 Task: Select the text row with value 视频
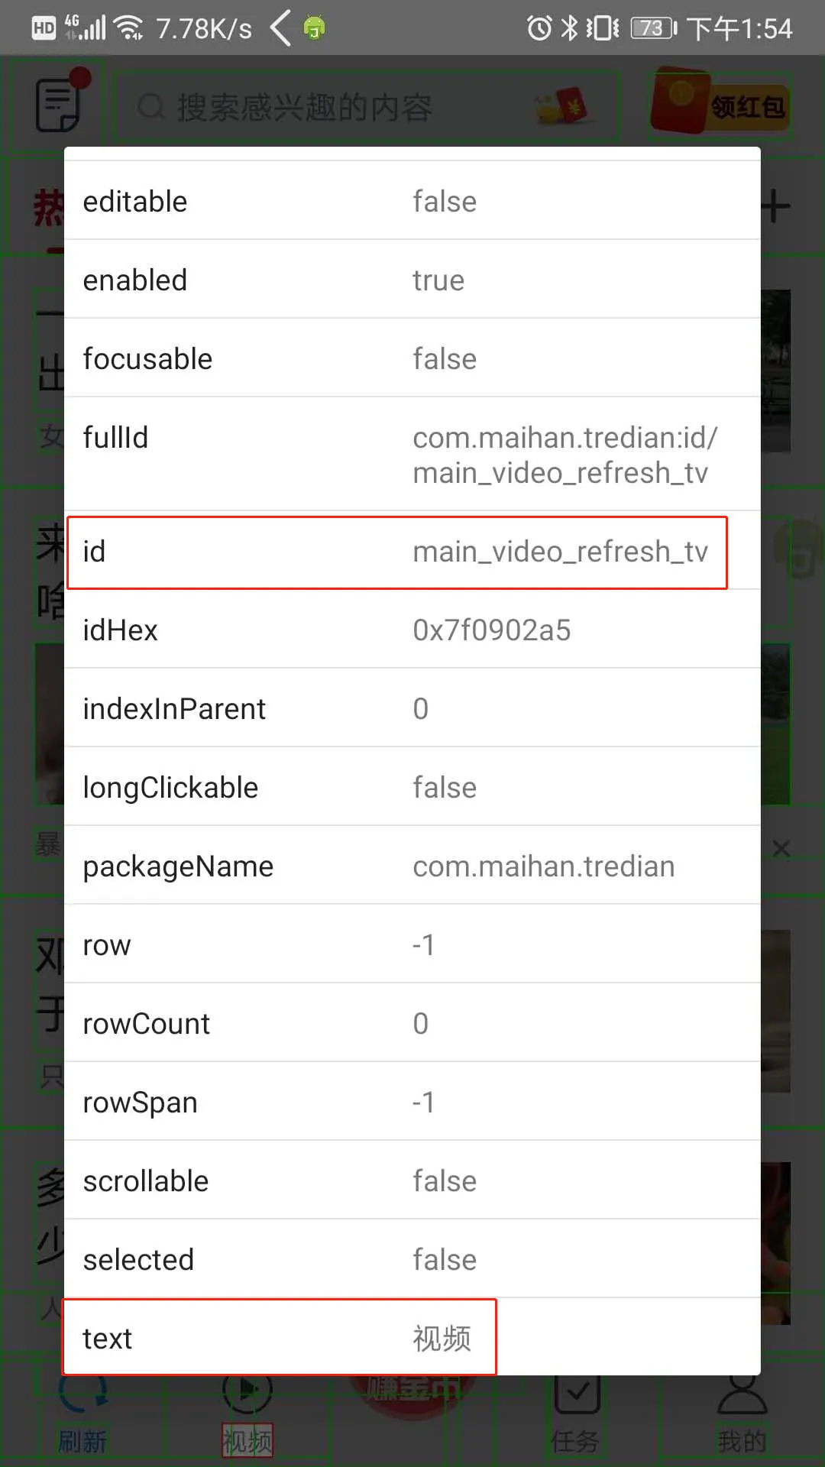pyautogui.click(x=280, y=1338)
